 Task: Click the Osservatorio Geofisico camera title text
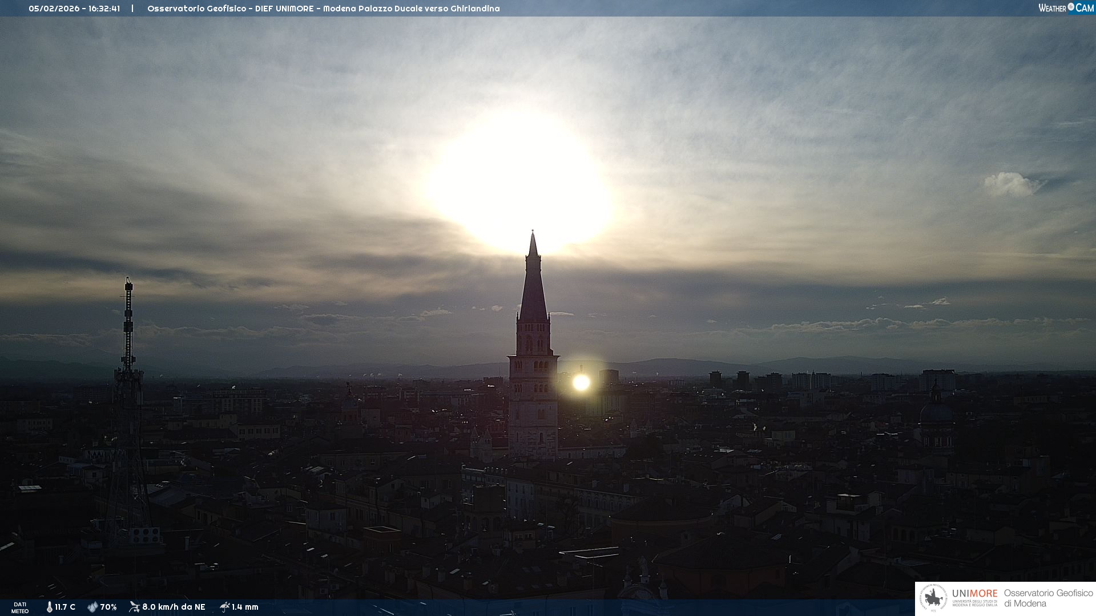coord(323,9)
